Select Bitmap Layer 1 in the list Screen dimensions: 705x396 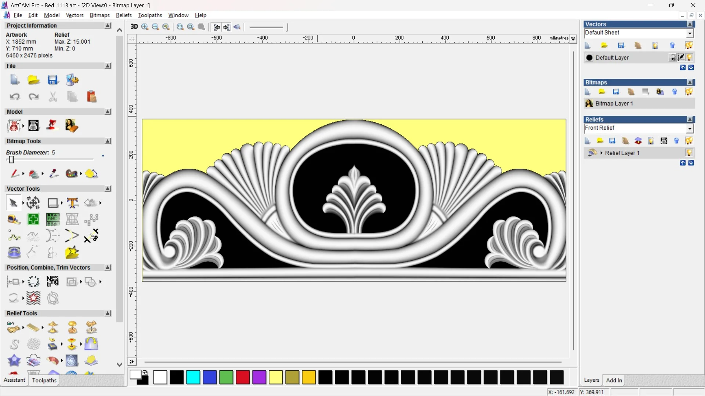click(614, 103)
